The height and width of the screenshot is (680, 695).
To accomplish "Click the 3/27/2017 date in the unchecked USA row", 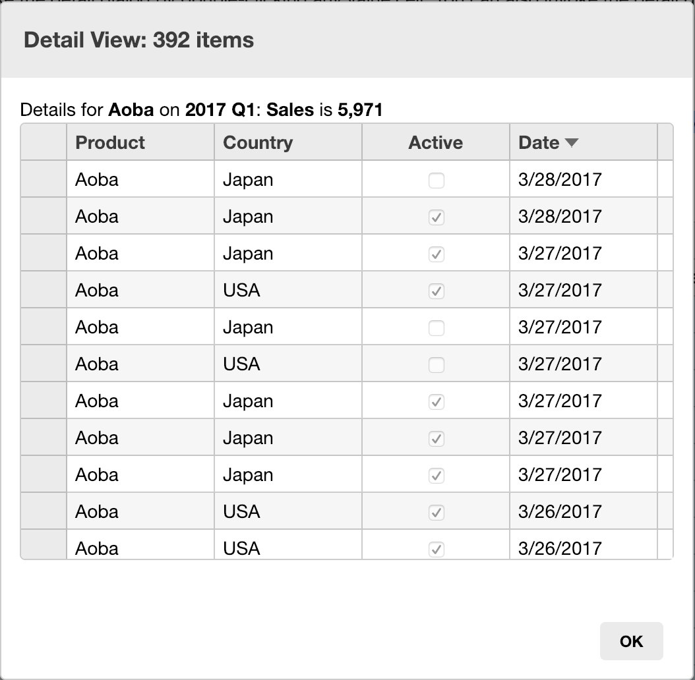I will pos(584,363).
